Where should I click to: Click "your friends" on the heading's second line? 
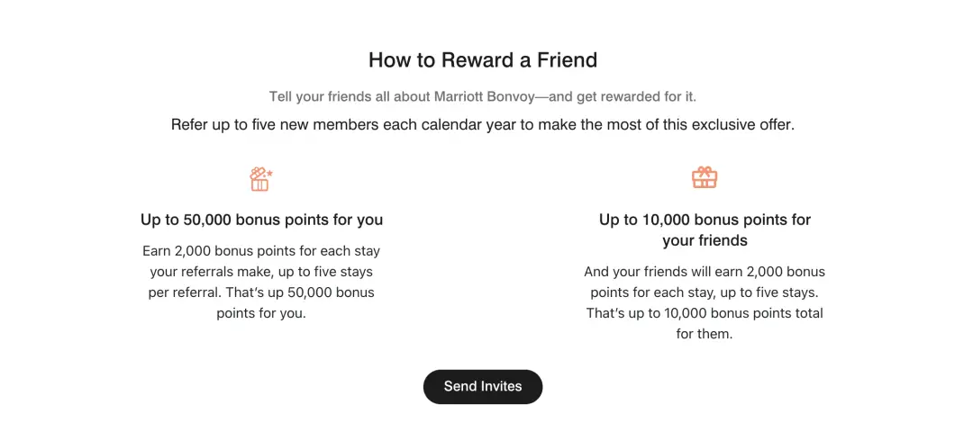click(705, 240)
